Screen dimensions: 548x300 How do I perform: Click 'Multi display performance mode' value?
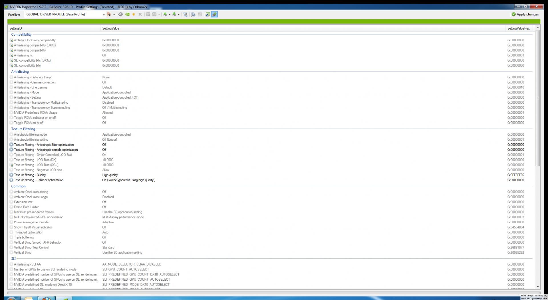click(x=123, y=217)
